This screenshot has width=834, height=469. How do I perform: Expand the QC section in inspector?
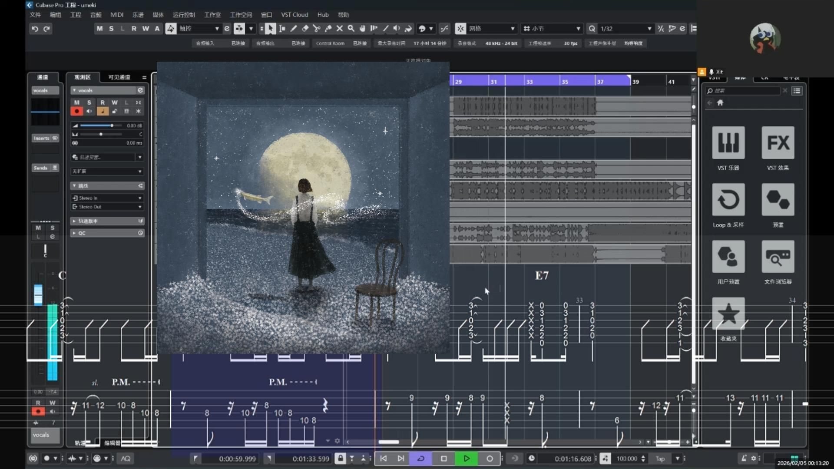pos(107,233)
